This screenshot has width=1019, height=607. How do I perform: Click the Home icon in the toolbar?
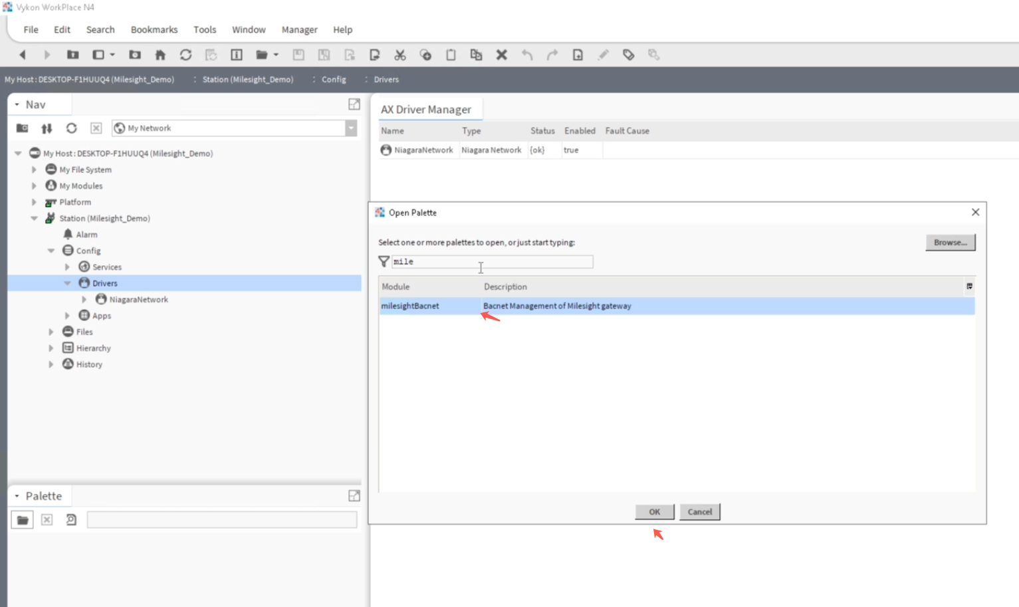(160, 55)
